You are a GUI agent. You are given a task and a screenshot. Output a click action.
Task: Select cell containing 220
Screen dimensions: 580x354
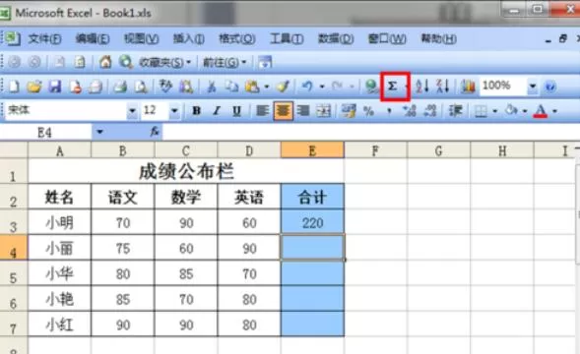click(x=312, y=222)
